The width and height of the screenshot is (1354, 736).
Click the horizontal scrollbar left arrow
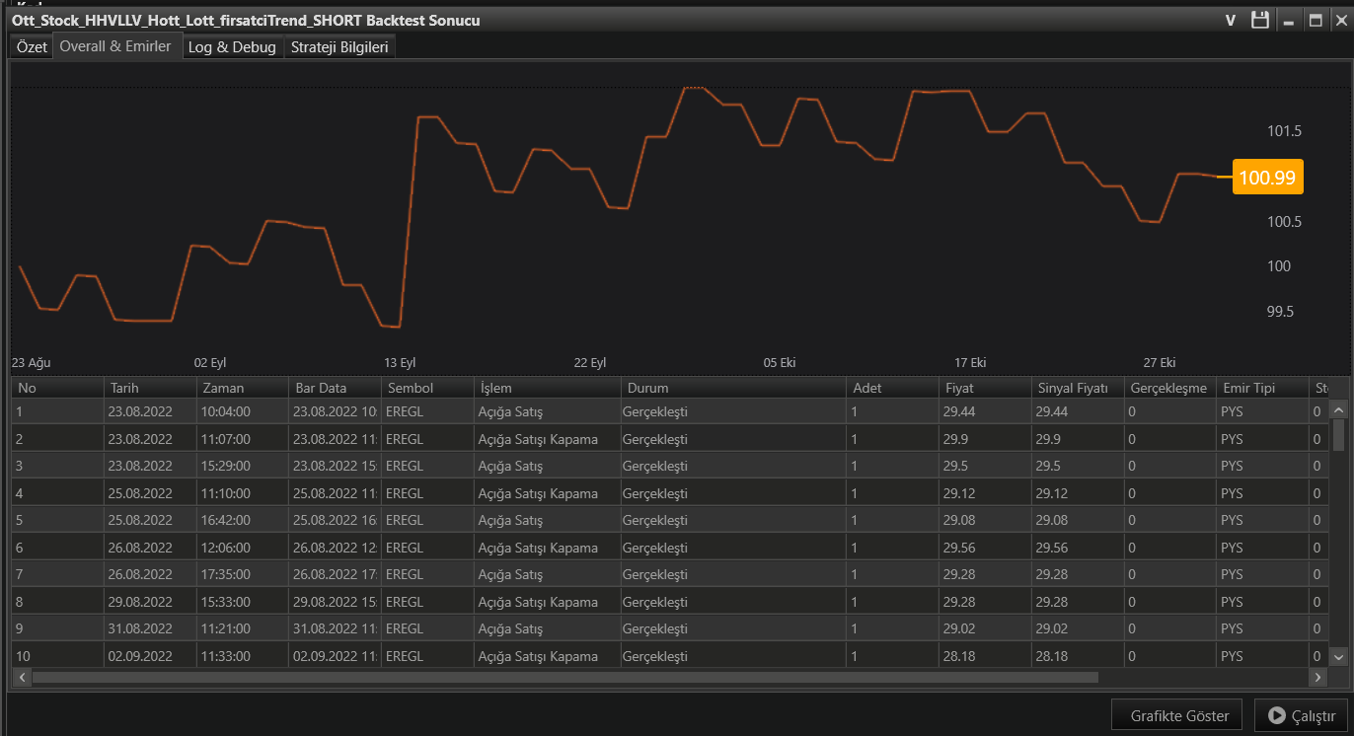pos(21,677)
